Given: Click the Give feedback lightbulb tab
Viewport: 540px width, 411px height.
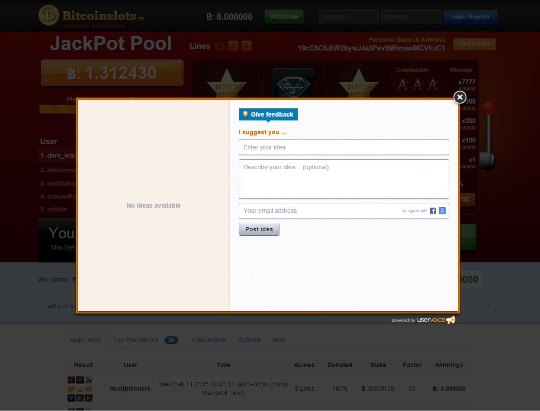Looking at the screenshot, I should [x=268, y=114].
